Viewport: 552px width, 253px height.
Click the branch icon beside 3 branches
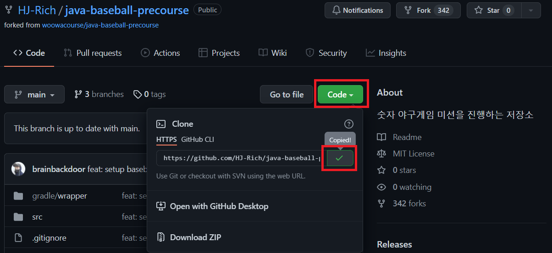(78, 94)
